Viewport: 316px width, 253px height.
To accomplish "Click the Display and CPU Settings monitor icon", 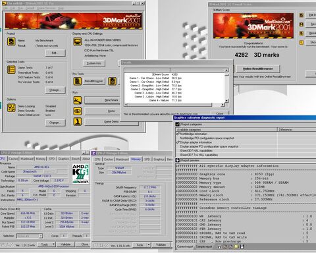I will click(78, 42).
